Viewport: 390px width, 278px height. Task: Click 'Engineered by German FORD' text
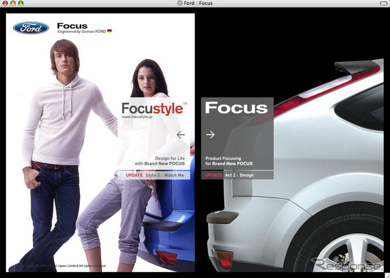point(82,32)
